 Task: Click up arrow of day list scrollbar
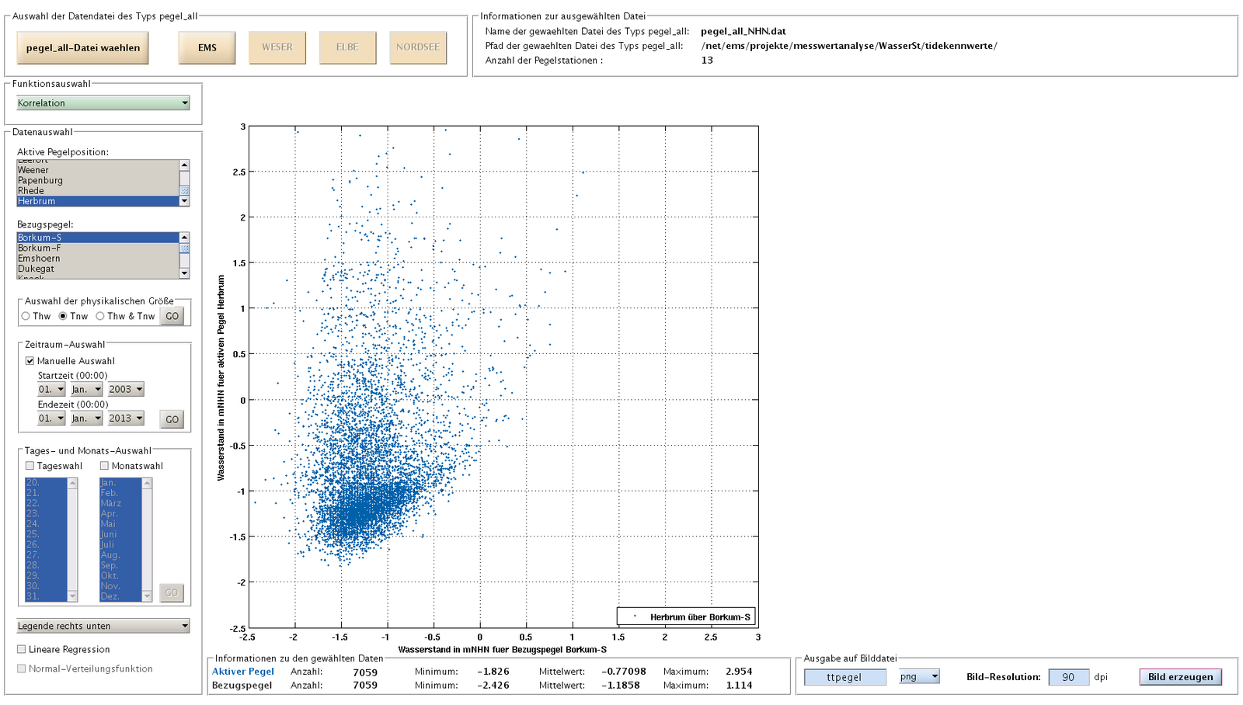pos(73,483)
